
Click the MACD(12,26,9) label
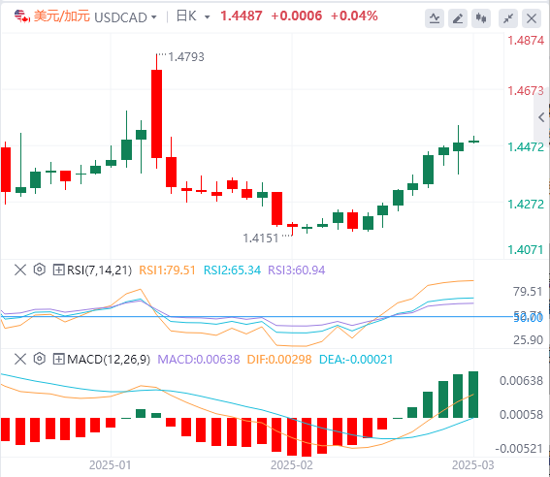(x=109, y=360)
